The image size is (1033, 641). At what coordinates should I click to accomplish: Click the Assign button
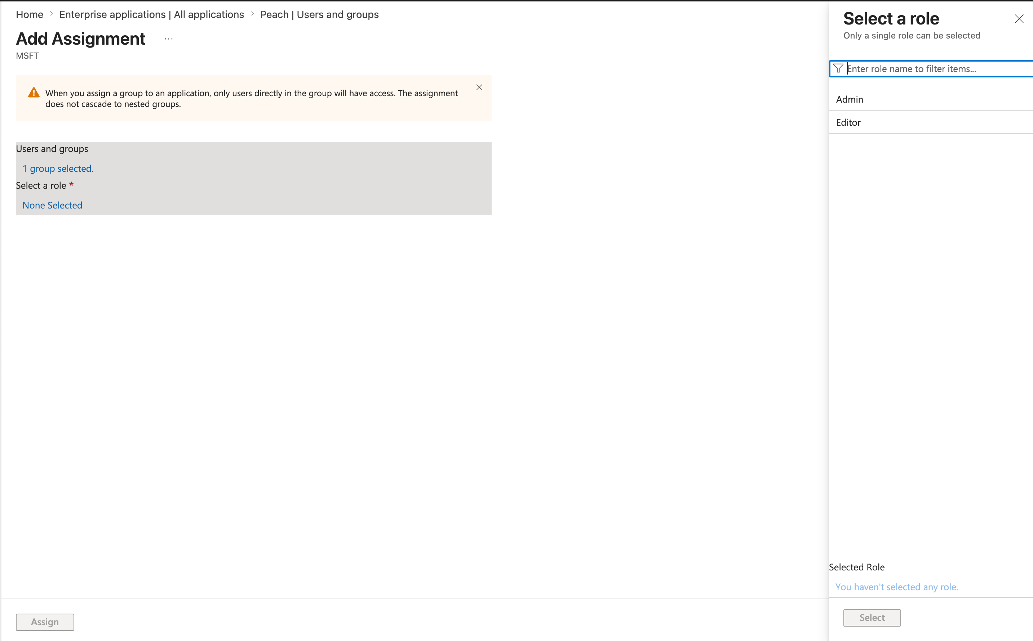click(x=45, y=622)
